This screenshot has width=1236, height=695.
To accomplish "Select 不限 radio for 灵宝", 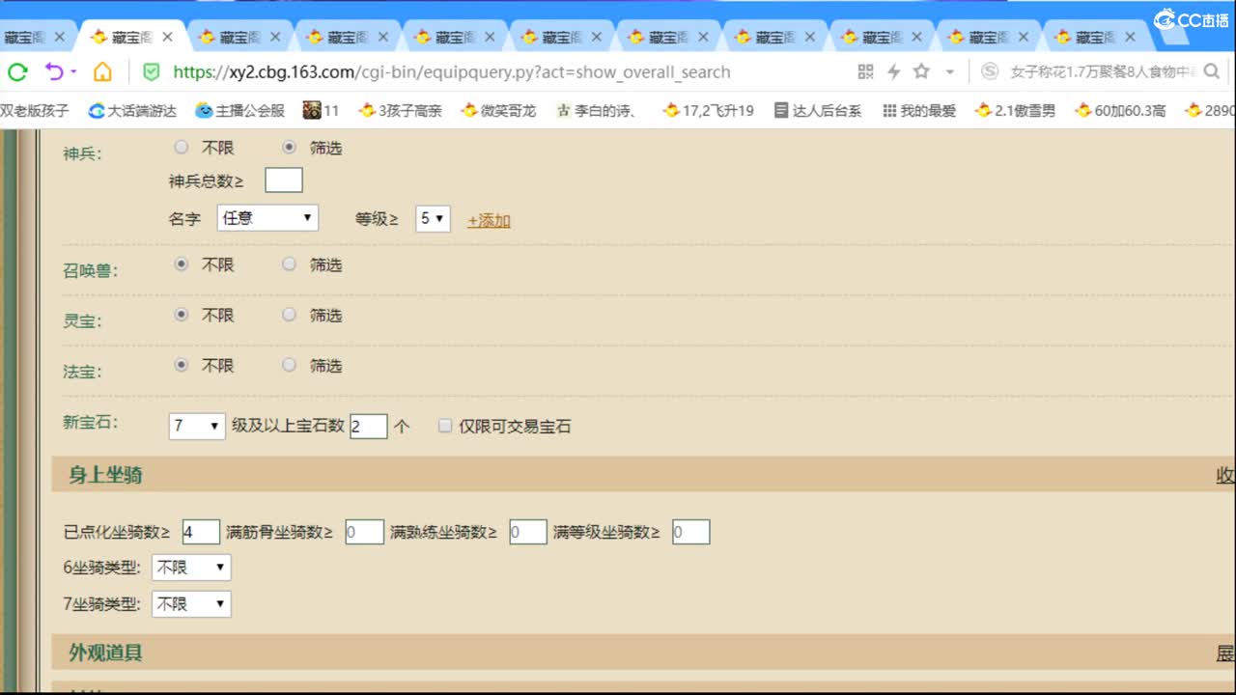I will [182, 315].
